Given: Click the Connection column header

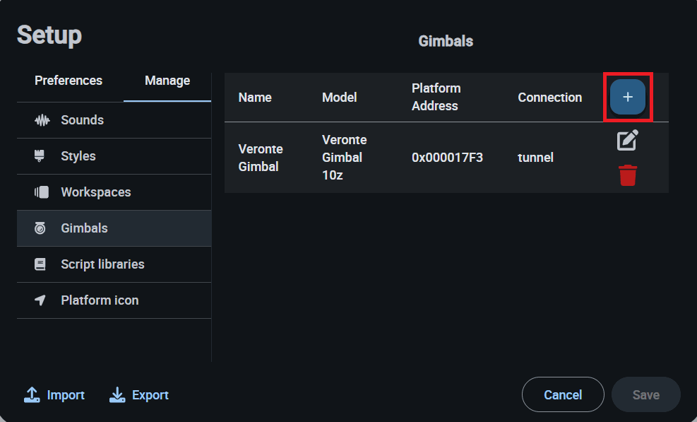Looking at the screenshot, I should pyautogui.click(x=549, y=98).
